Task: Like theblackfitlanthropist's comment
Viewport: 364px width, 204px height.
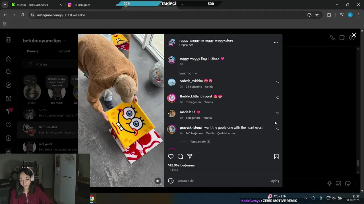Action: coord(278,98)
